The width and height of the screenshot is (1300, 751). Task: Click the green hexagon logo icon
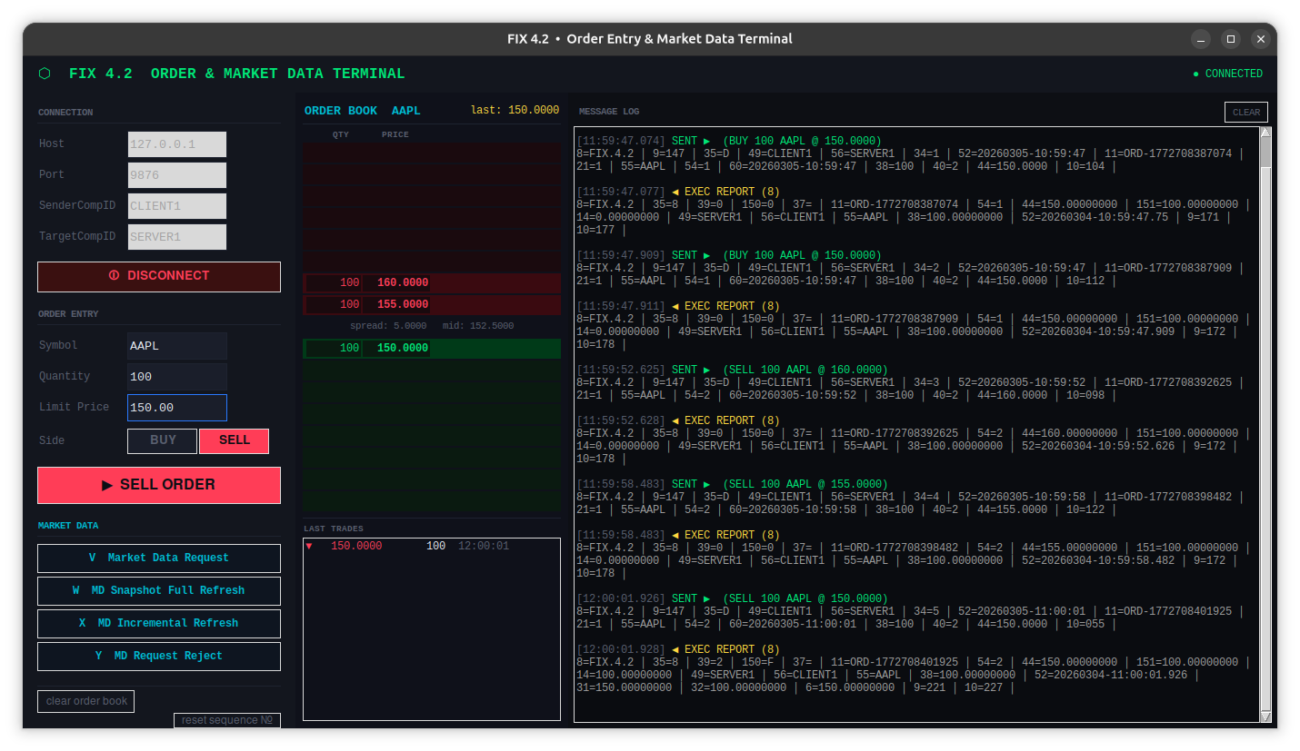[45, 74]
